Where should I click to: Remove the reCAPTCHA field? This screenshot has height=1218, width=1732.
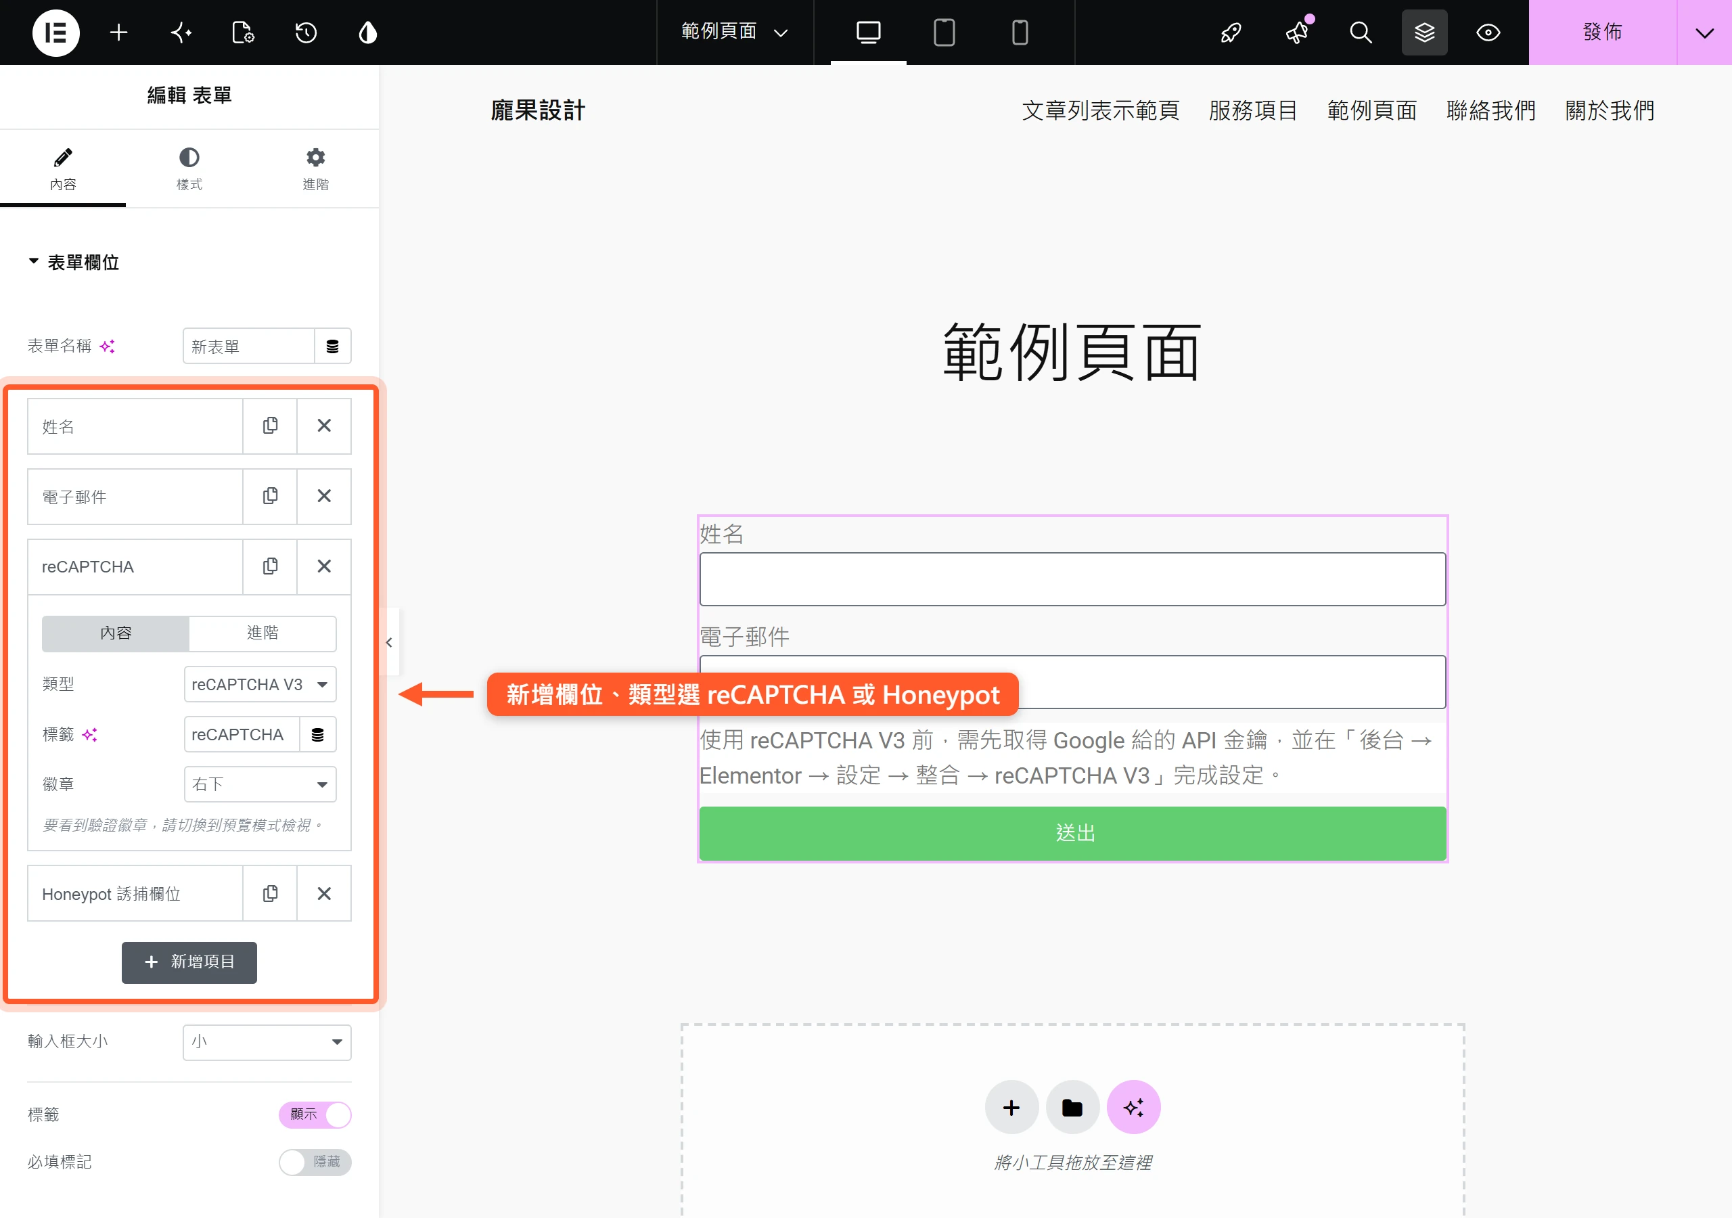[324, 567]
